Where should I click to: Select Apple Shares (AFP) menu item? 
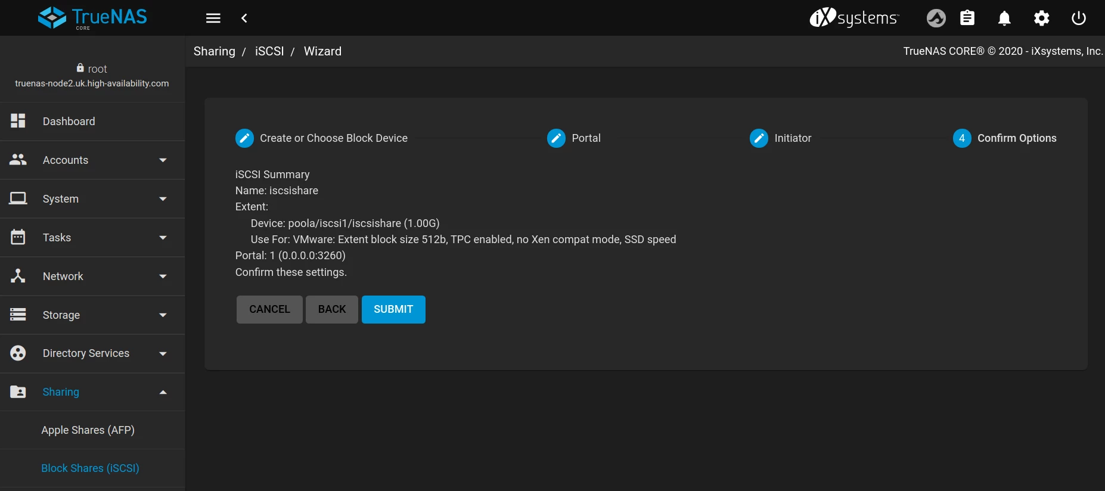88,430
